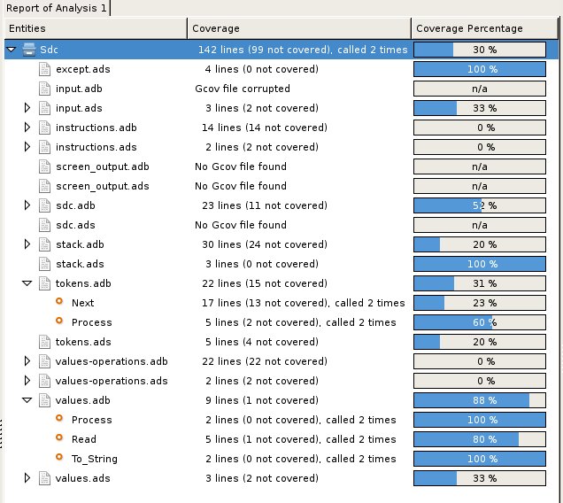Select the Report of Analysis 1 tab
563x503 pixels.
pos(56,7)
